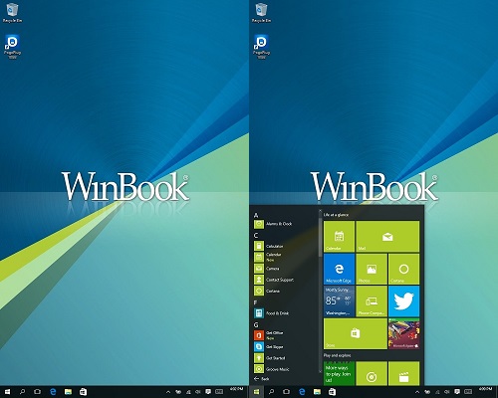Image resolution: width=498 pixels, height=398 pixels.
Task: Open the Calendar live tile
Action: pyautogui.click(x=339, y=237)
